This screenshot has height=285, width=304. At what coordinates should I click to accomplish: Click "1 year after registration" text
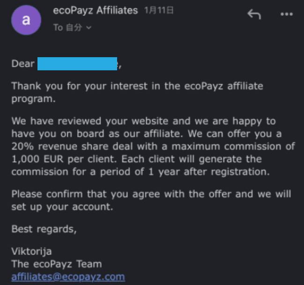coord(209,172)
